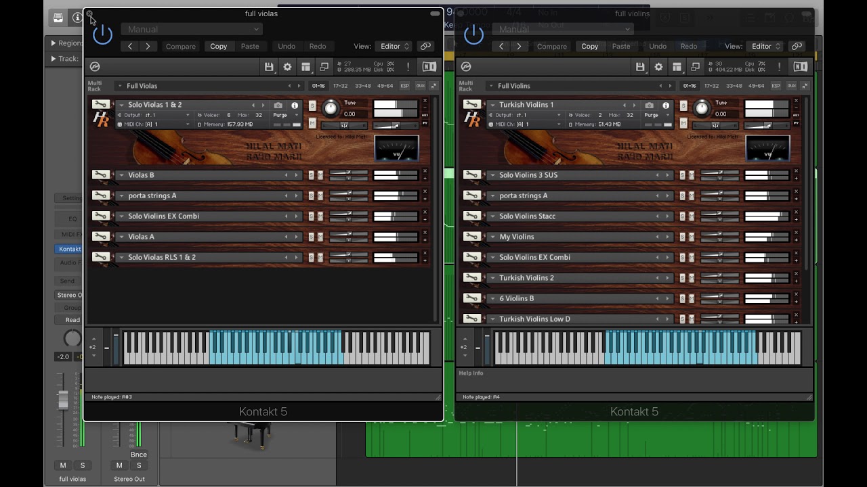Image resolution: width=867 pixels, height=487 pixels.
Task: Show info for Turkish Violins 1
Action: point(666,106)
